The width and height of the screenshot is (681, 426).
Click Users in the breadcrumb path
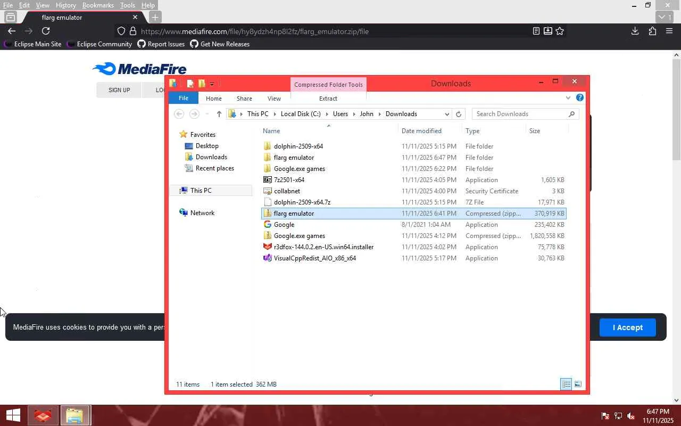click(x=340, y=114)
